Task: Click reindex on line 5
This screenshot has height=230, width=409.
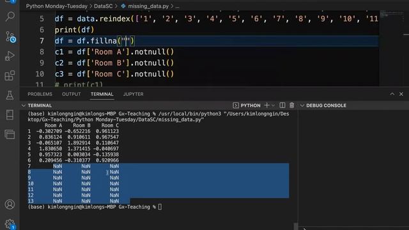Action: (115, 19)
